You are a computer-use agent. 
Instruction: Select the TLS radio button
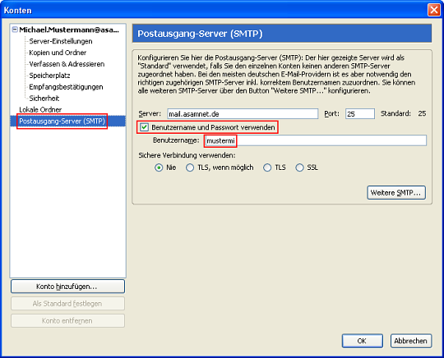click(267, 168)
